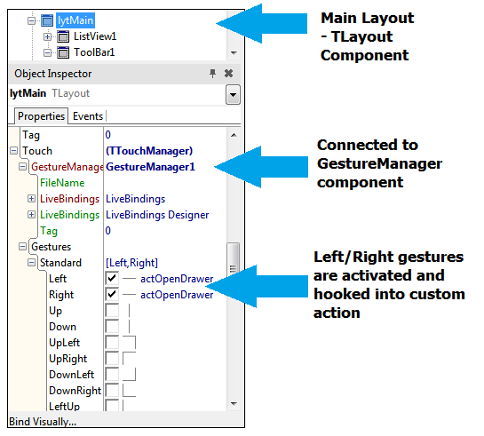Collapse the GestureManager property node
The height and width of the screenshot is (436, 484).
tap(22, 167)
